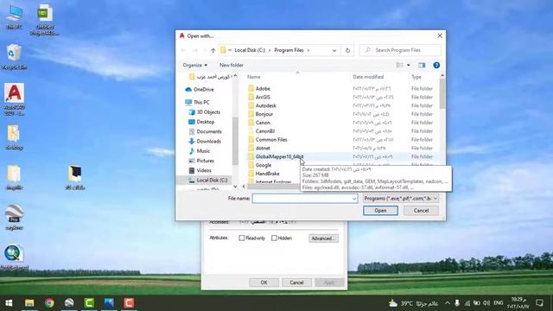This screenshot has height=311, width=553.
Task: Open the Photos app taskbar icon
Action: pyautogui.click(x=109, y=303)
